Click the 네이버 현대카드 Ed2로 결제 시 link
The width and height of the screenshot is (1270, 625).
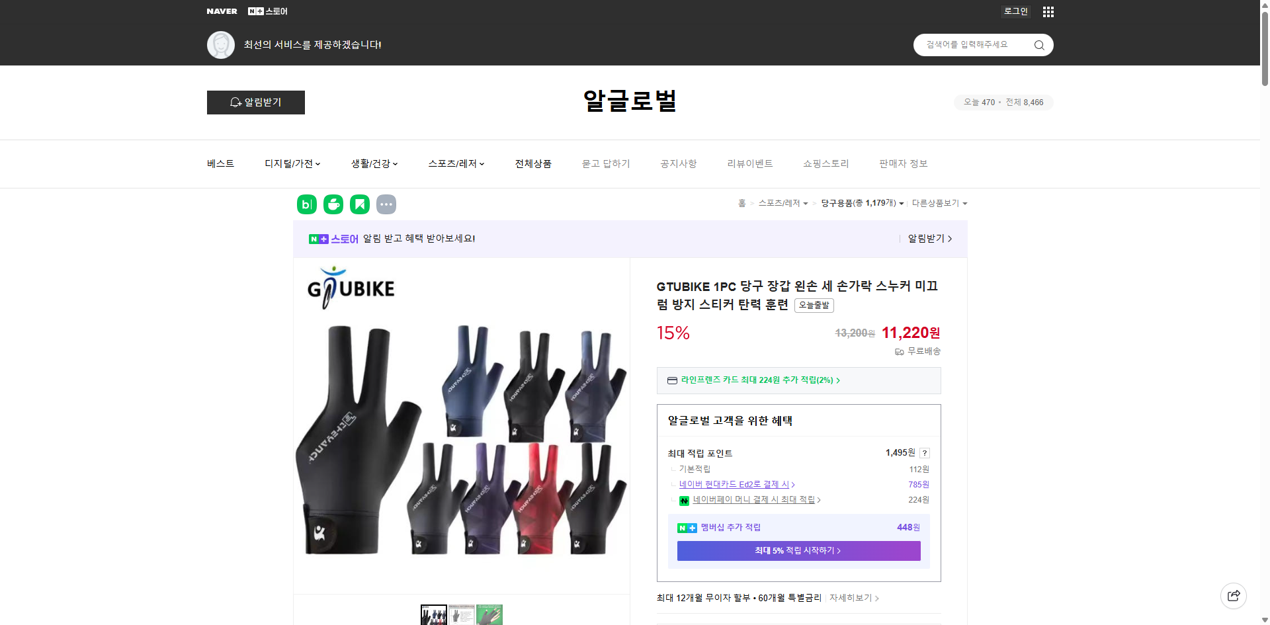(x=734, y=484)
